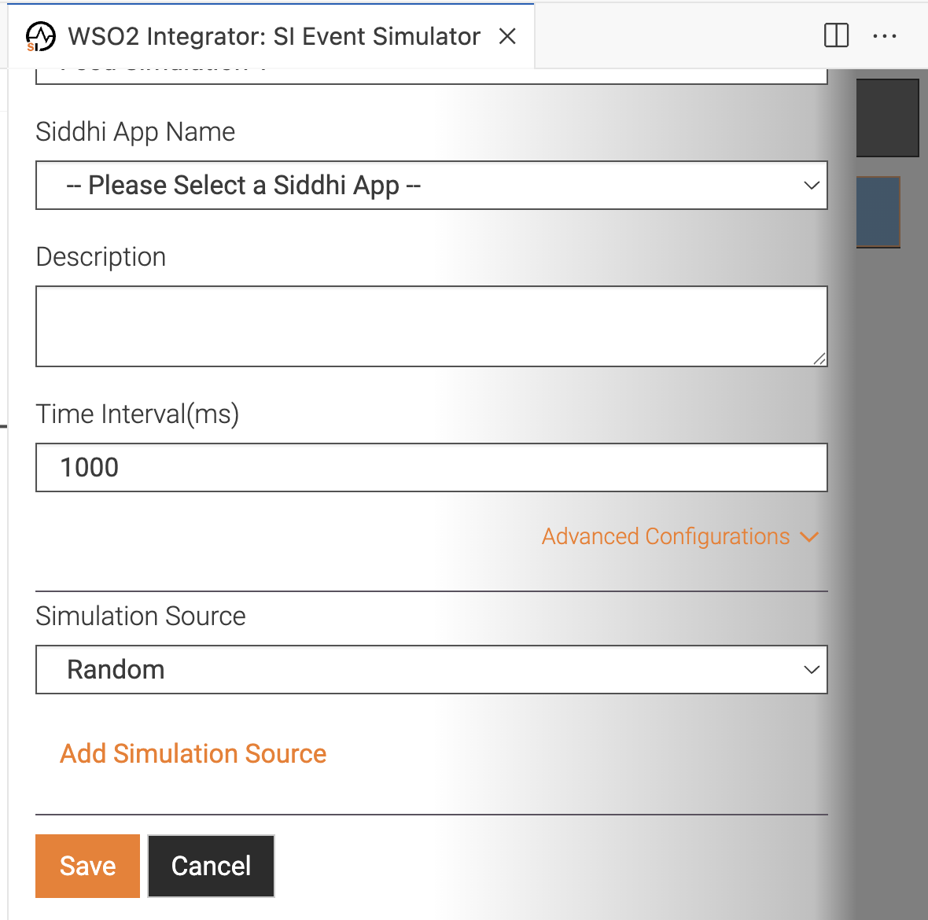
Task: Open the editor More Actions menu
Action: (884, 36)
